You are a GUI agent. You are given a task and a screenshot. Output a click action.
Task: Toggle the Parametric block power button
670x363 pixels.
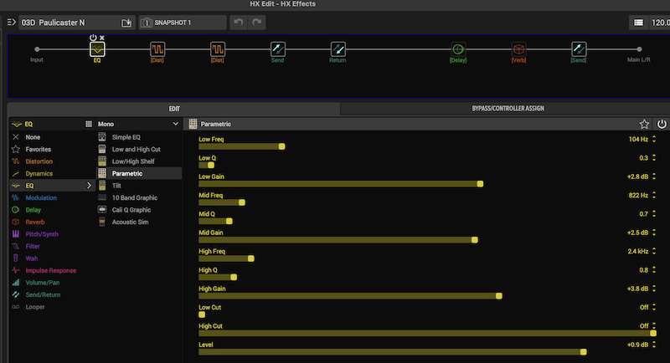coord(661,124)
